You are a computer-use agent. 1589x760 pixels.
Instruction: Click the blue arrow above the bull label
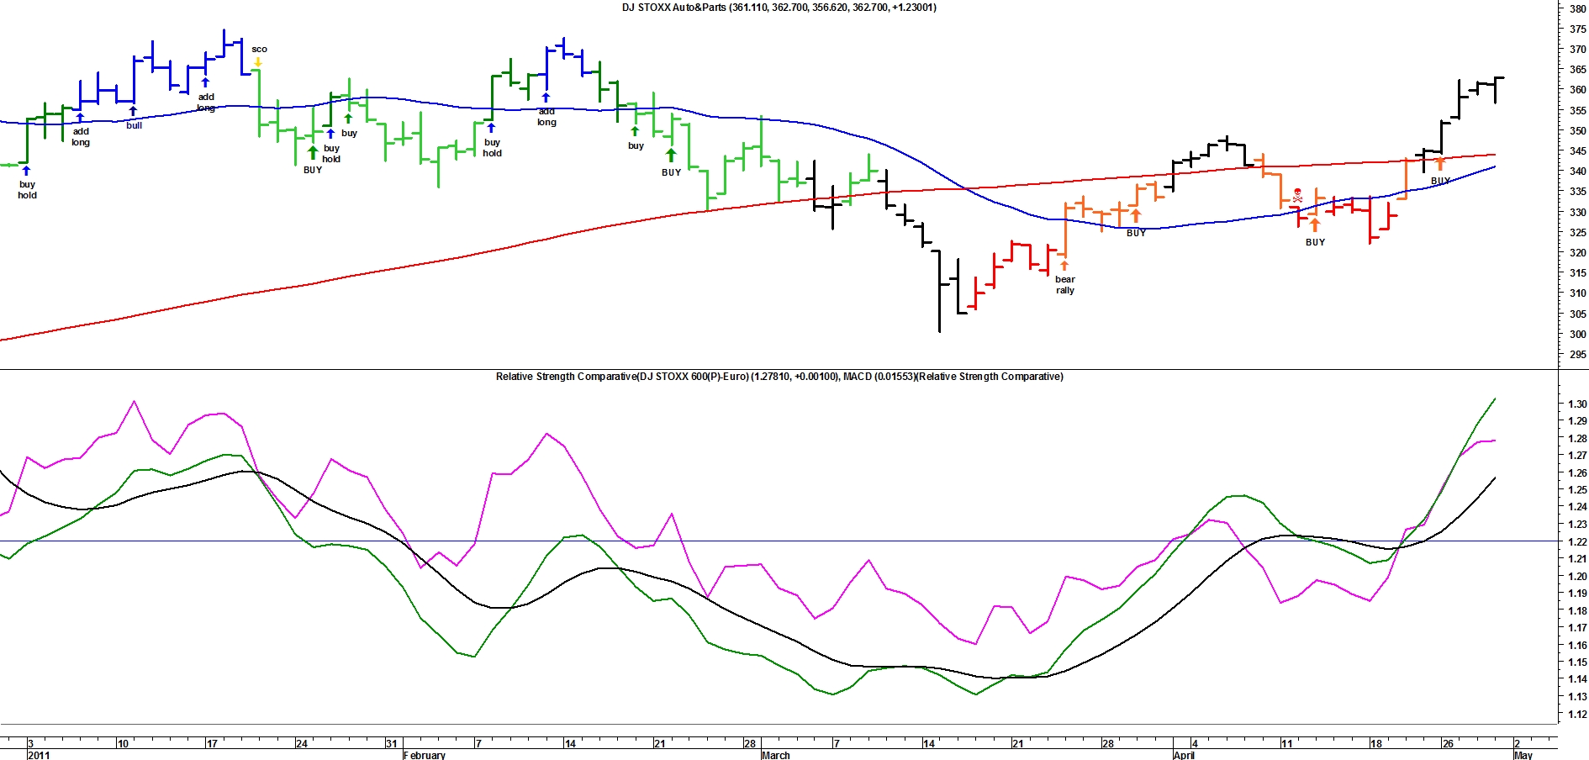[133, 111]
